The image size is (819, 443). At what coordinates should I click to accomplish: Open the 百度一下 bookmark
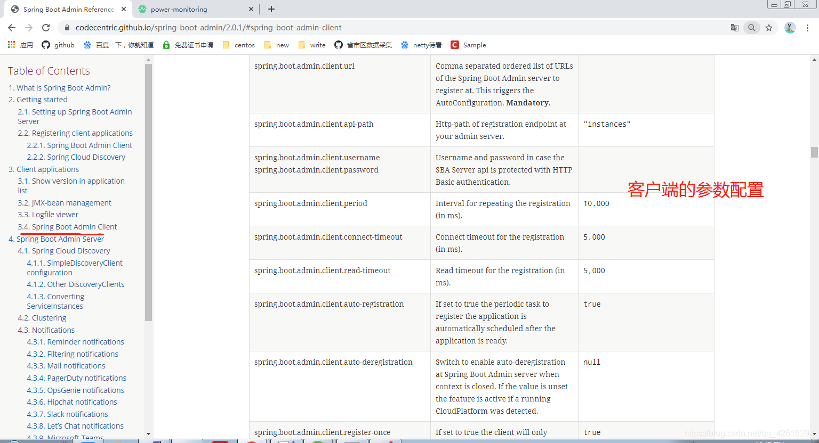(118, 45)
